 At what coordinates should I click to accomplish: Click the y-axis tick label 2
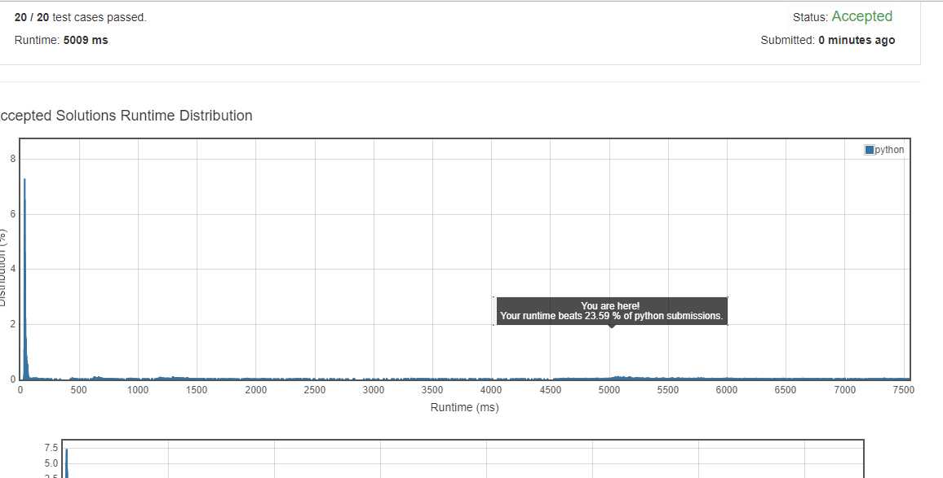pyautogui.click(x=12, y=324)
